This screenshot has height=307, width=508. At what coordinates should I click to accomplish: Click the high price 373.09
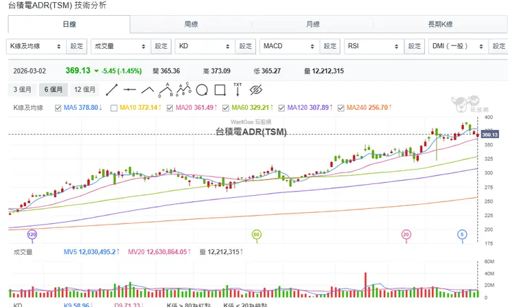220,71
